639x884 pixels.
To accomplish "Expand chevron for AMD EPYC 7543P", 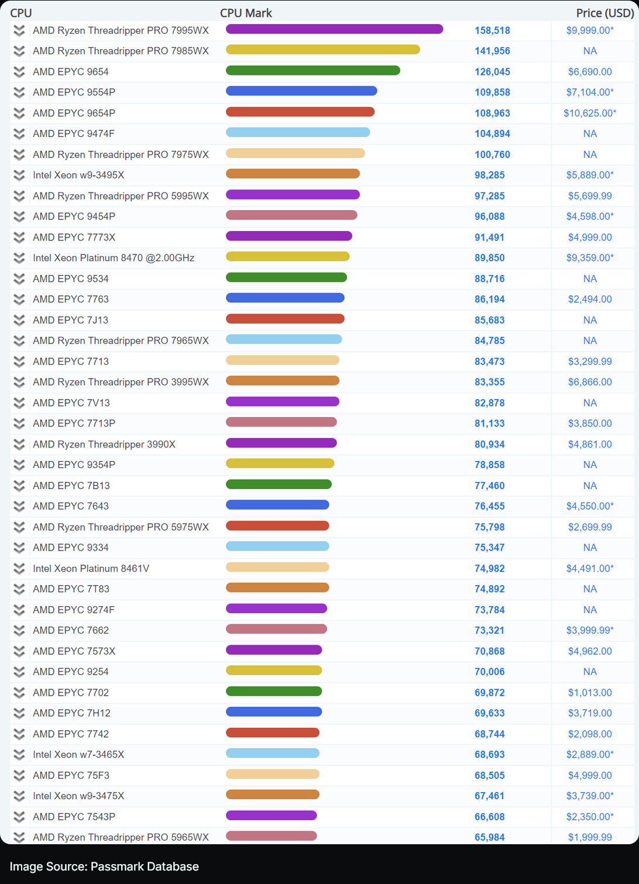I will 19,817.
